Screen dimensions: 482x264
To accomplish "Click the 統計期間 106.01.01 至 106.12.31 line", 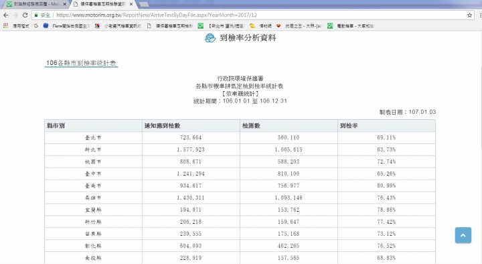I will click(240, 101).
